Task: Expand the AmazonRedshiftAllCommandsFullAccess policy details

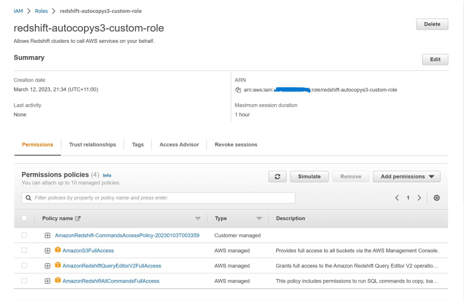Action: pyautogui.click(x=48, y=281)
